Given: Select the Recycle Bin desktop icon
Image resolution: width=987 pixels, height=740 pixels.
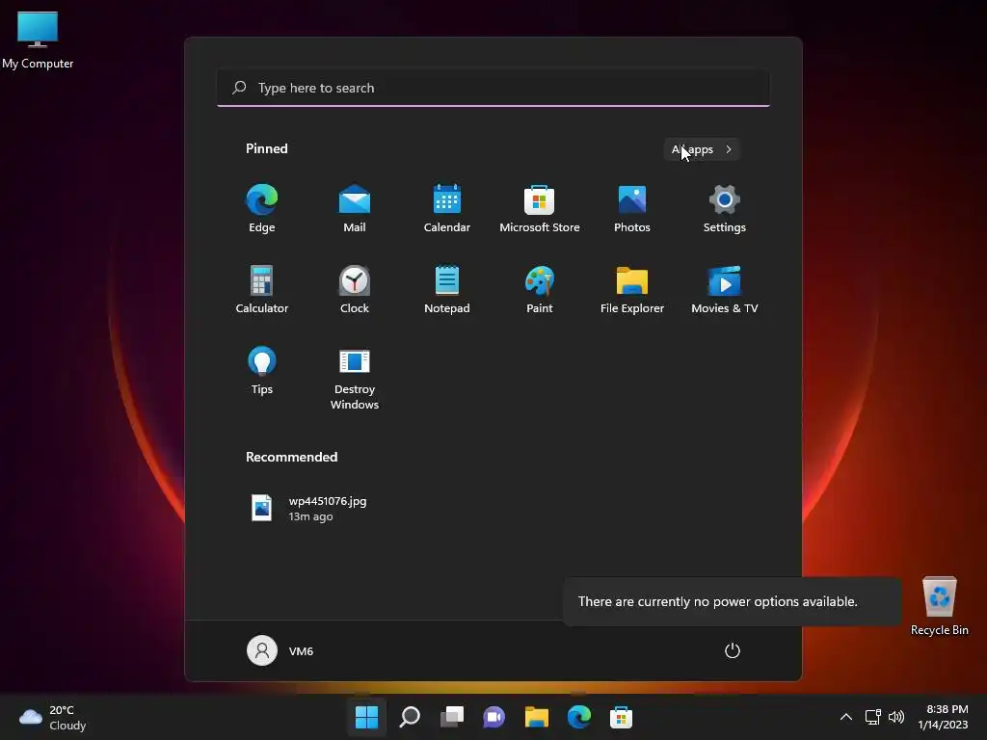Looking at the screenshot, I should click(x=939, y=607).
